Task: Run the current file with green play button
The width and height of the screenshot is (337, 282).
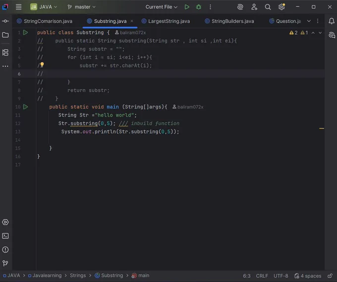Action: point(187,7)
